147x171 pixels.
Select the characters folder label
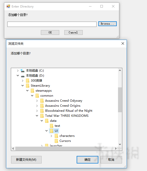[67, 136]
